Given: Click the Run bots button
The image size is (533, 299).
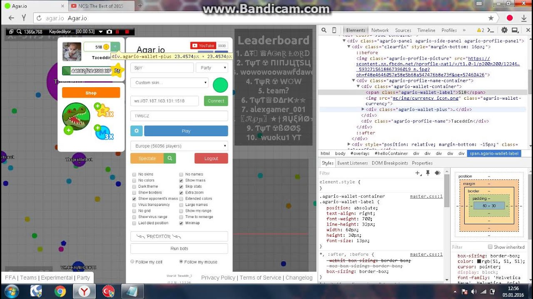Looking at the screenshot, I should point(179,248).
